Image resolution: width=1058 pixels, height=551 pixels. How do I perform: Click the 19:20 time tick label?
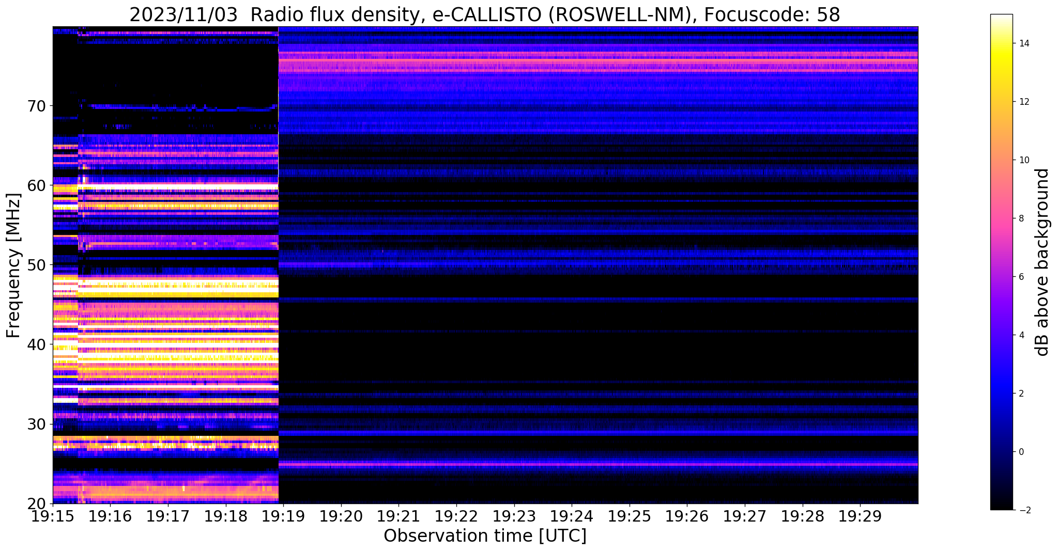pyautogui.click(x=341, y=516)
